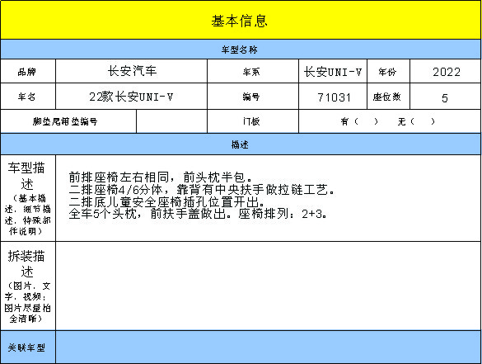Screen dimensions: 482x364
Task: Click the 描述 section header bar
Action: pos(241,144)
